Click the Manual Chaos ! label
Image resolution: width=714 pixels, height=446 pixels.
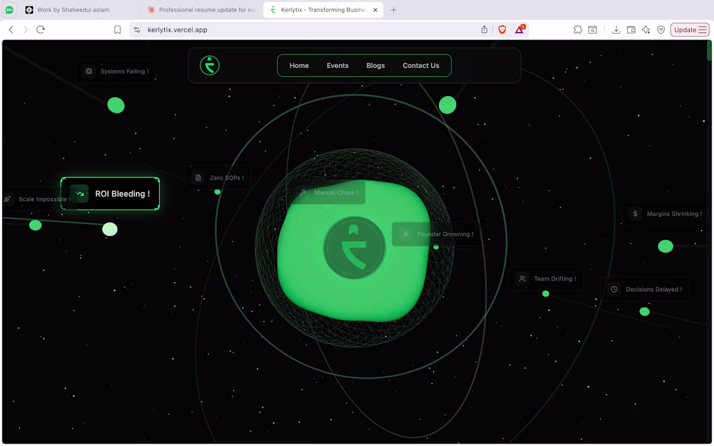point(336,193)
